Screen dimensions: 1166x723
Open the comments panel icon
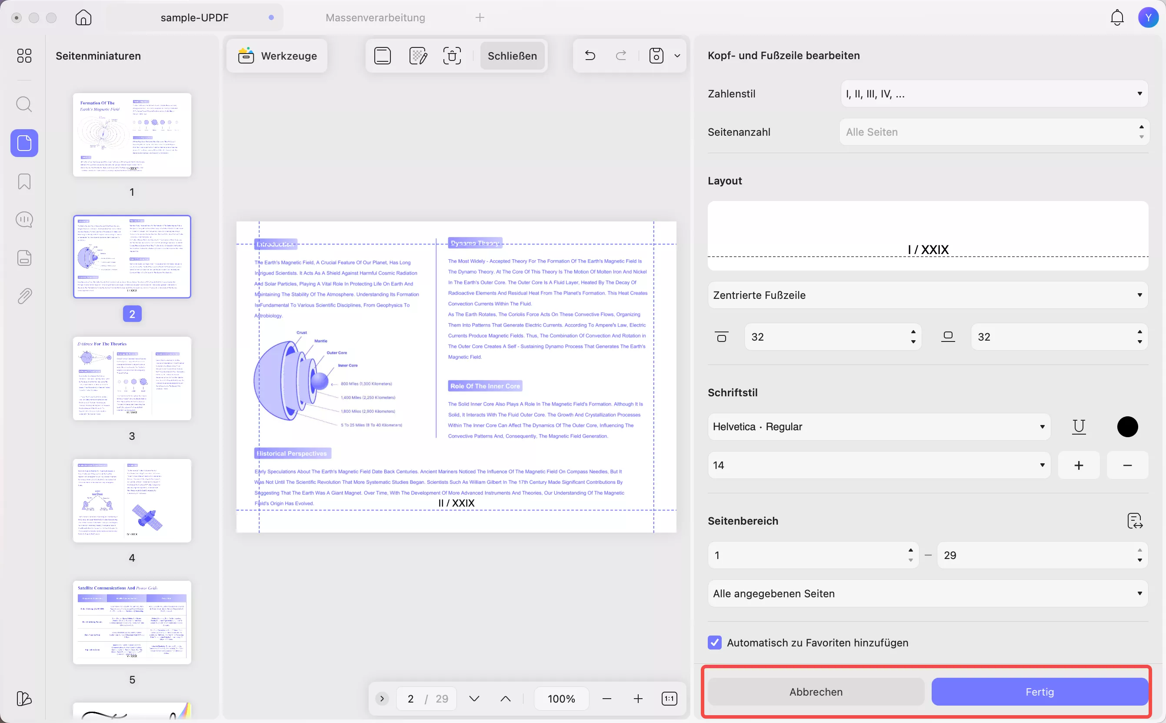coord(24,220)
